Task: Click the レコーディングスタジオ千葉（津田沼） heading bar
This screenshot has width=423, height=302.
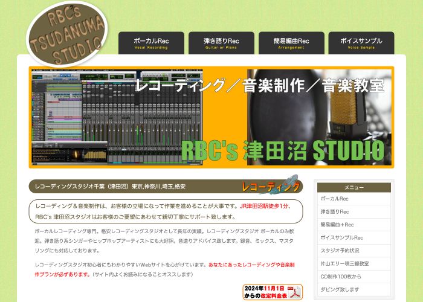Action: pos(166,186)
